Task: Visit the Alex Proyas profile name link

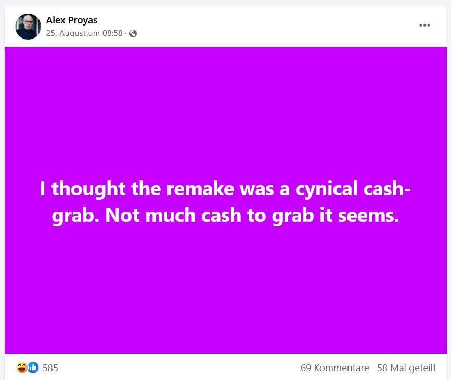Action: pos(71,20)
